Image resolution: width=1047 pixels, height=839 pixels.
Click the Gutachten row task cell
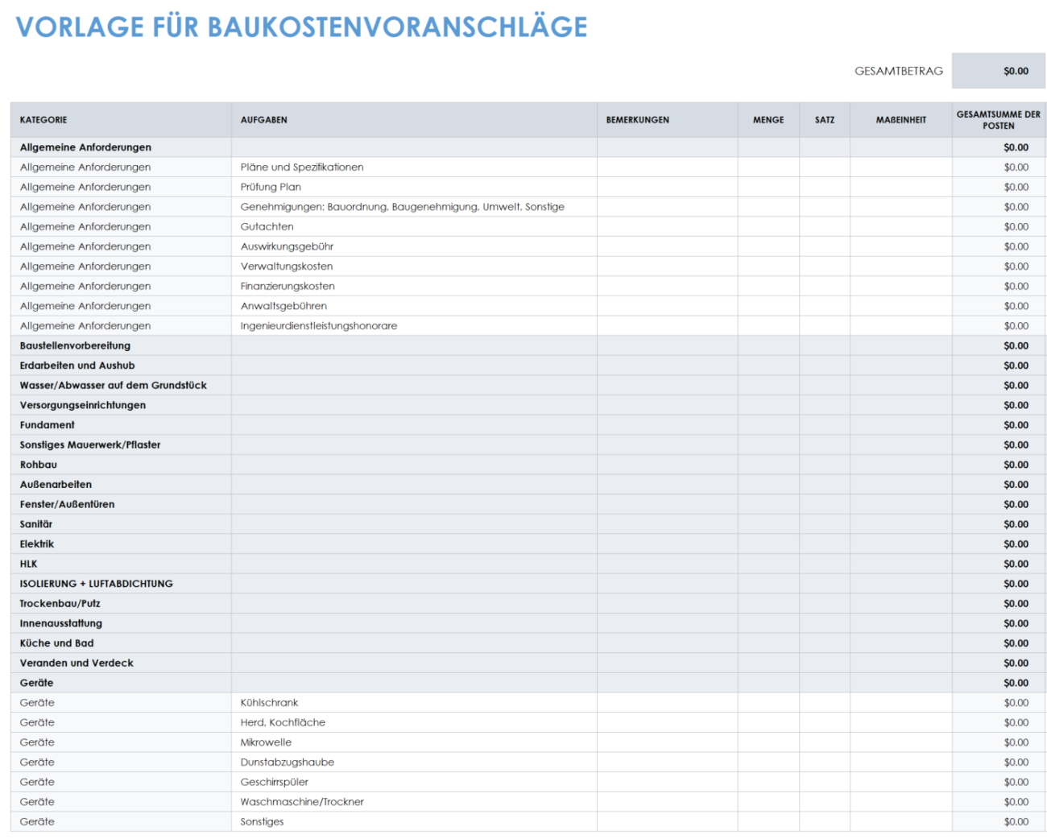[x=267, y=226]
